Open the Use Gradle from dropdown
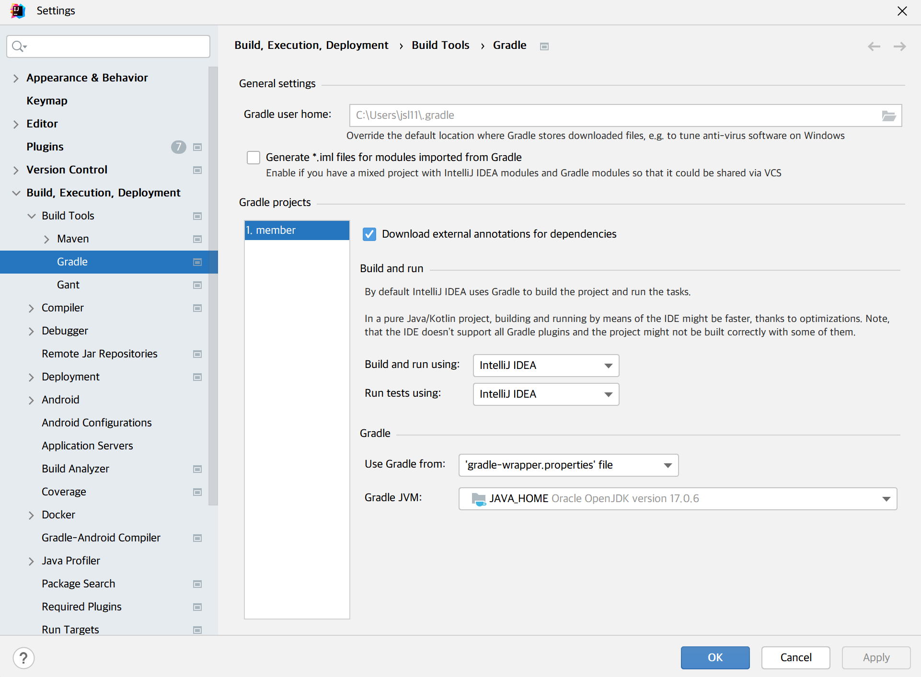Image resolution: width=921 pixels, height=677 pixels. [x=568, y=465]
